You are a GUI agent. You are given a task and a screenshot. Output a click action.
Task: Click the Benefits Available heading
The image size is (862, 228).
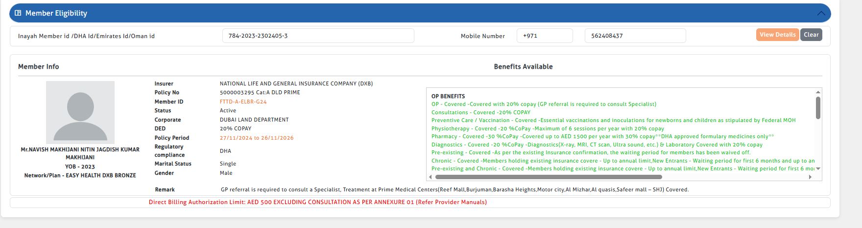523,66
